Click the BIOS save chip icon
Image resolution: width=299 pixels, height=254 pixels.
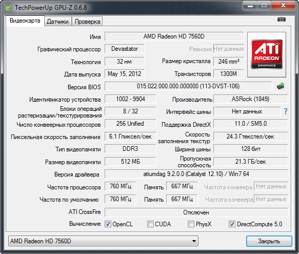(281, 86)
